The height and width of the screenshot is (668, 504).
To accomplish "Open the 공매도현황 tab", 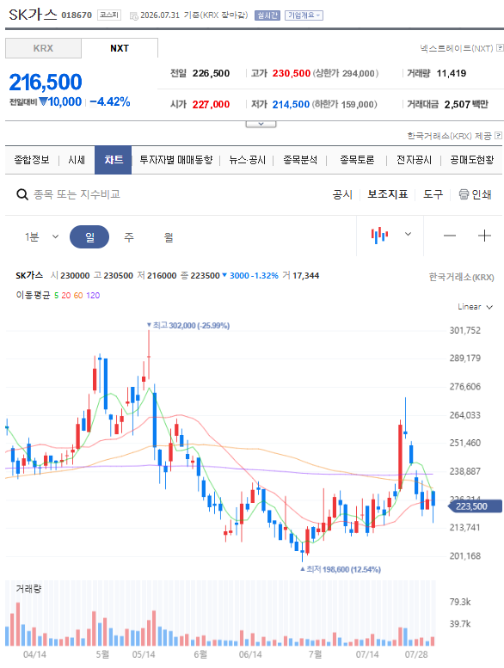I will 472,160.
